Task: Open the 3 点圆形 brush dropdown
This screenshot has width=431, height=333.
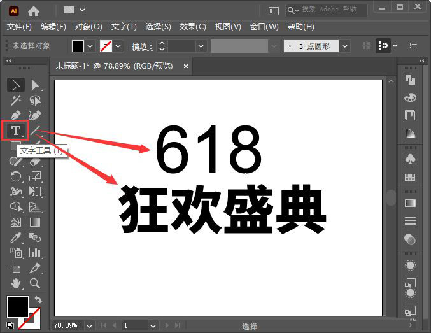Action: (344, 46)
